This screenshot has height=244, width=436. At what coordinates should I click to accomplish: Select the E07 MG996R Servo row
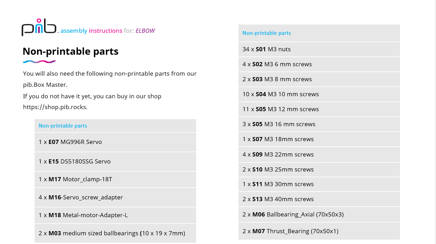pos(115,142)
